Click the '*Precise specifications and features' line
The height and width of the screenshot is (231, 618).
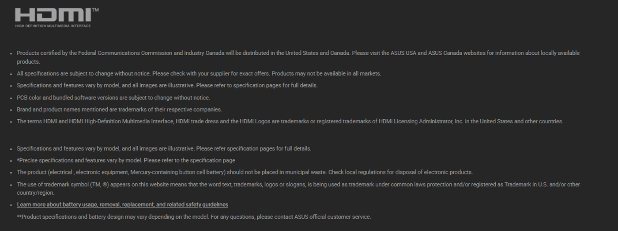[x=126, y=160]
